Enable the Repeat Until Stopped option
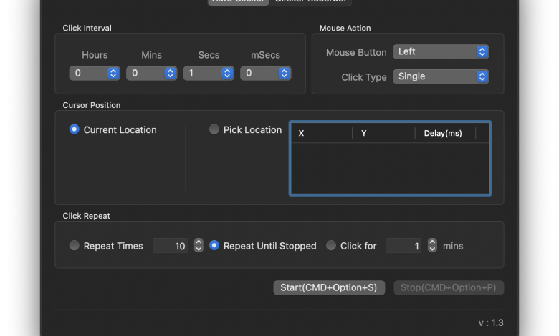This screenshot has width=559, height=336. point(214,245)
